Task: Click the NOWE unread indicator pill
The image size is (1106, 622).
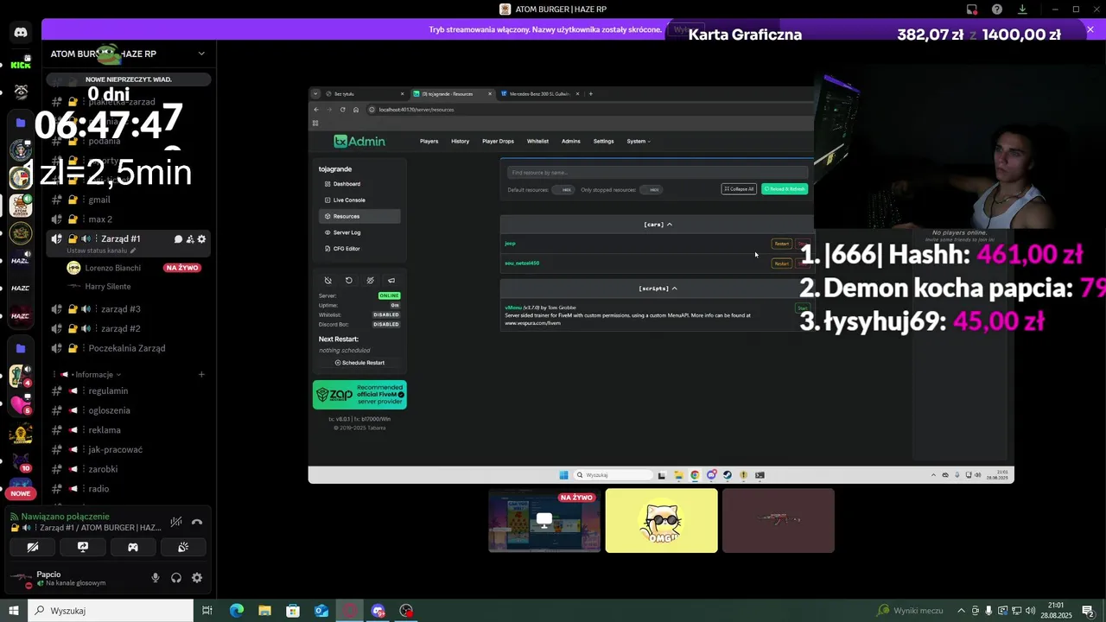Action: click(21, 493)
